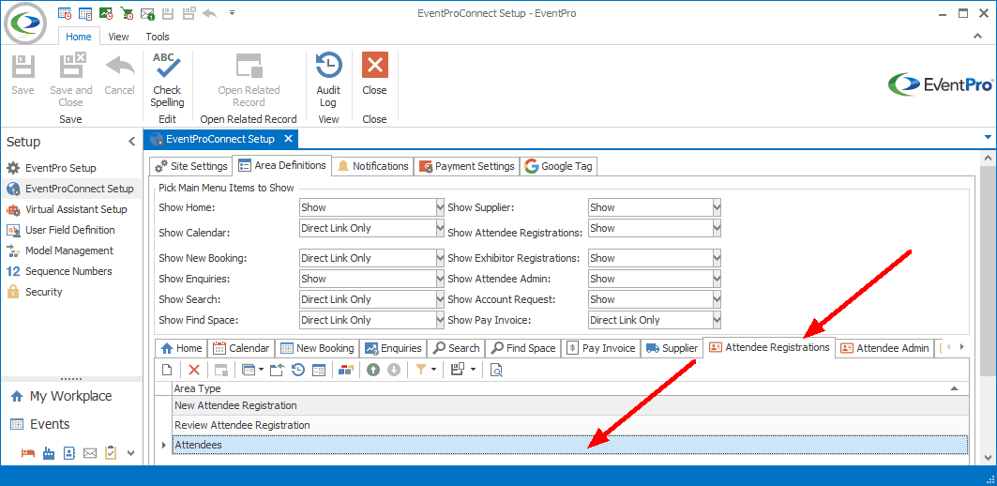Open EventPro Setup in sidebar
This screenshot has height=486, width=997.
[60, 168]
